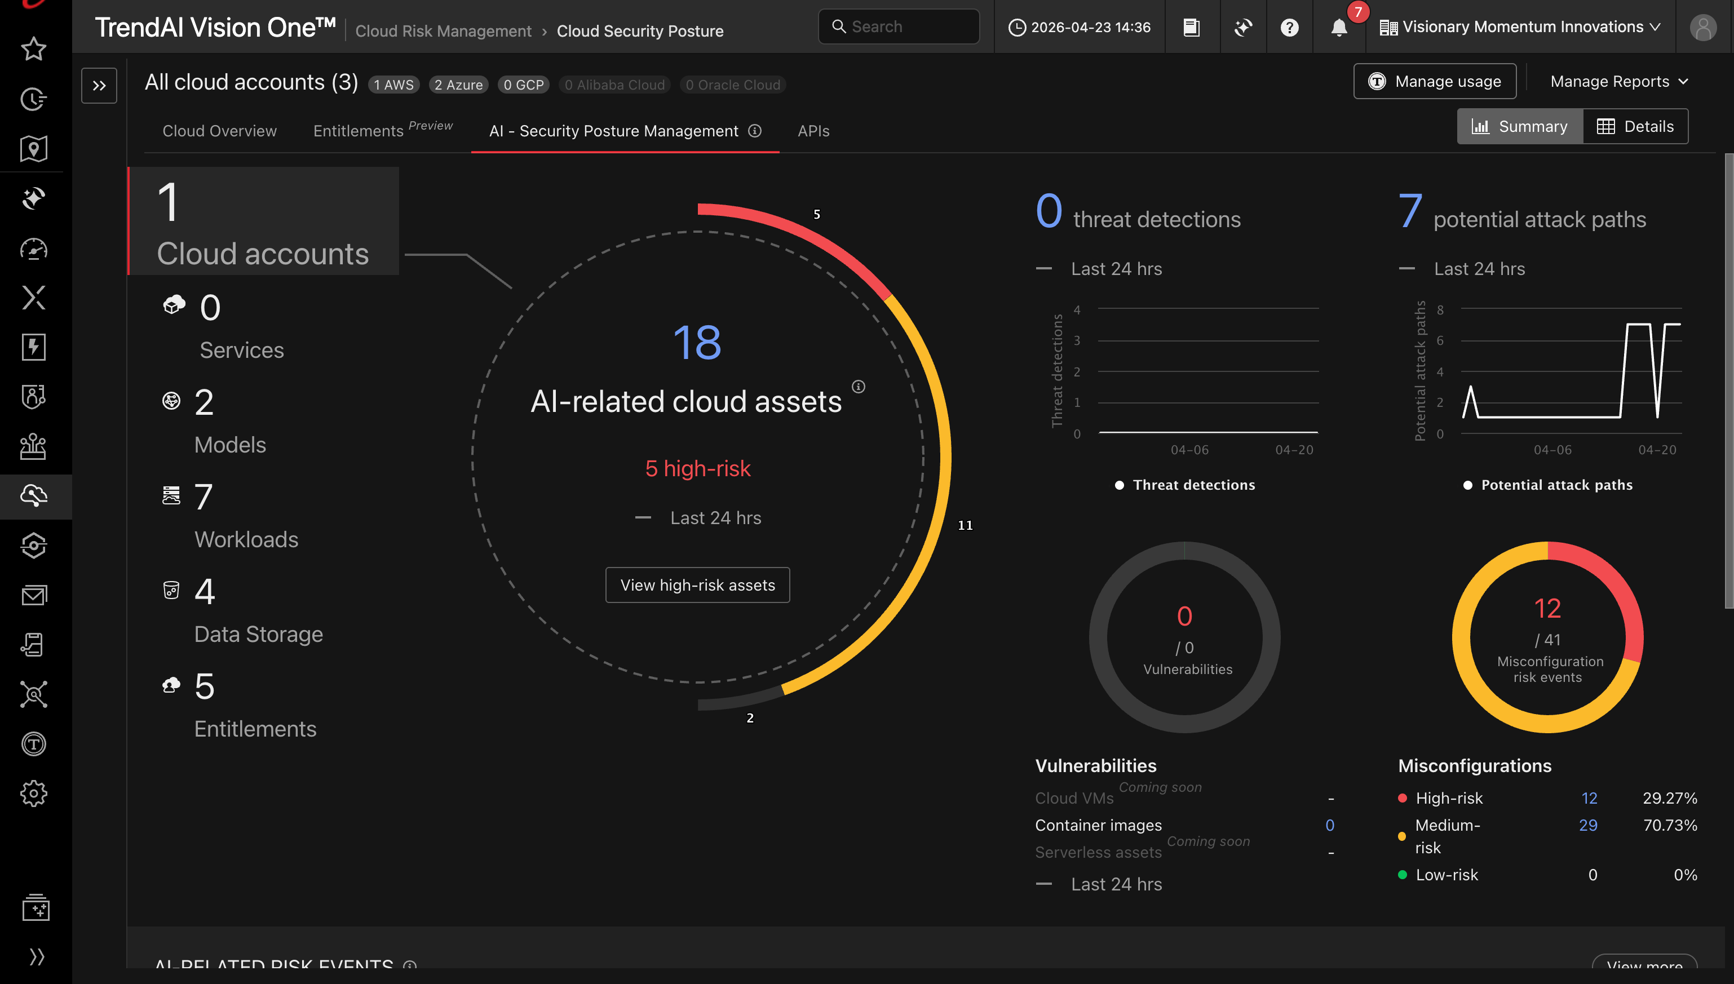
Task: Switch to Summary view
Action: pyautogui.click(x=1520, y=126)
